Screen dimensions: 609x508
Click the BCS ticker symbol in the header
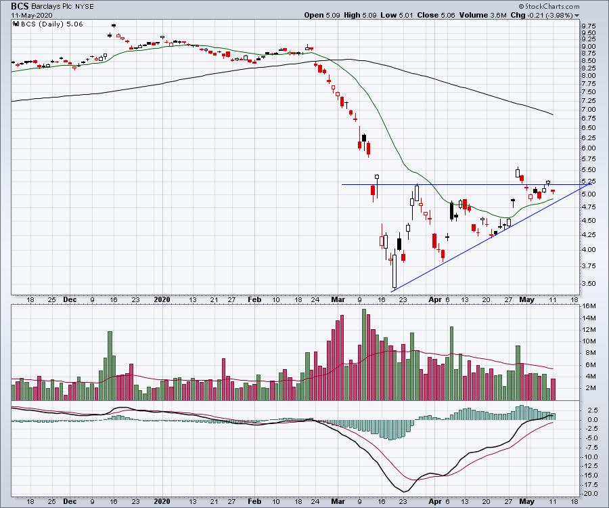click(x=20, y=6)
